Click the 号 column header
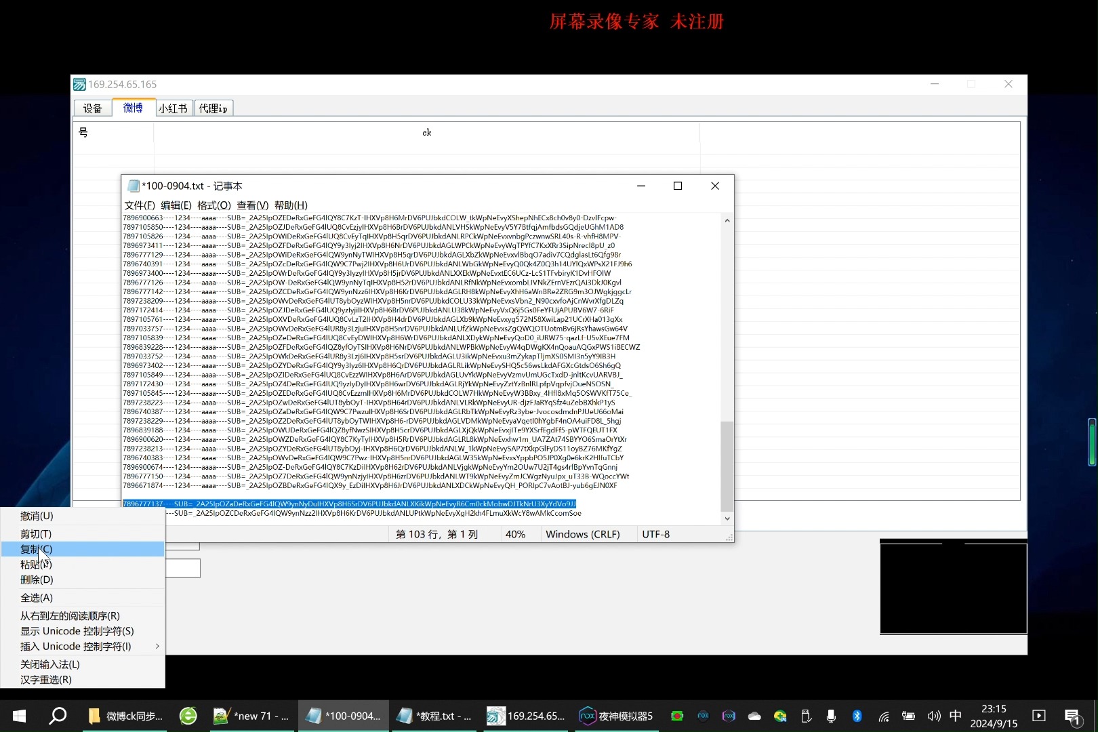The width and height of the screenshot is (1098, 732). [113, 132]
